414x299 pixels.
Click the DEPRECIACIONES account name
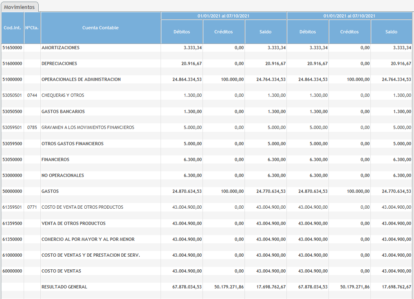click(x=59, y=63)
